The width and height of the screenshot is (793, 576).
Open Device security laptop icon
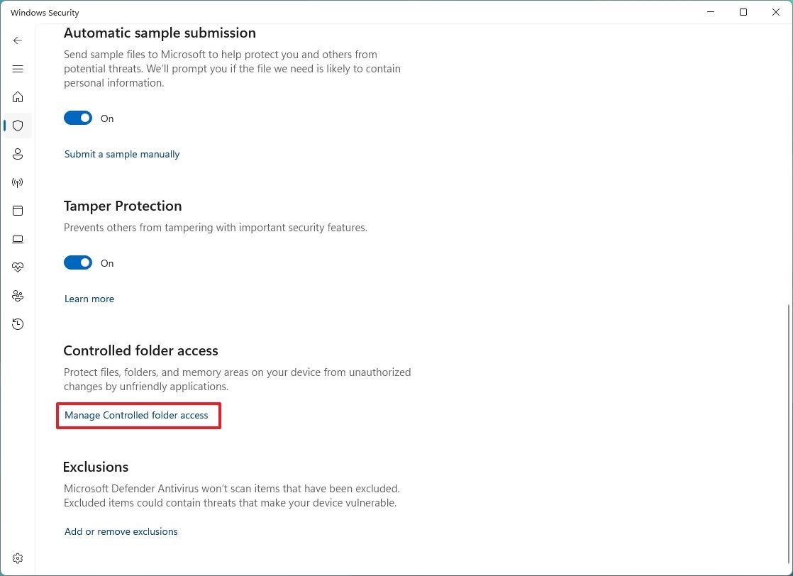click(x=18, y=239)
